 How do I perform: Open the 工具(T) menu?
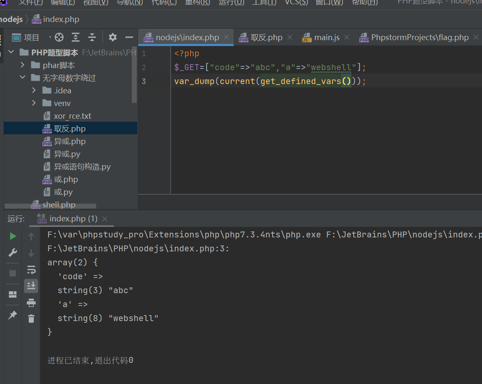pos(264,3)
